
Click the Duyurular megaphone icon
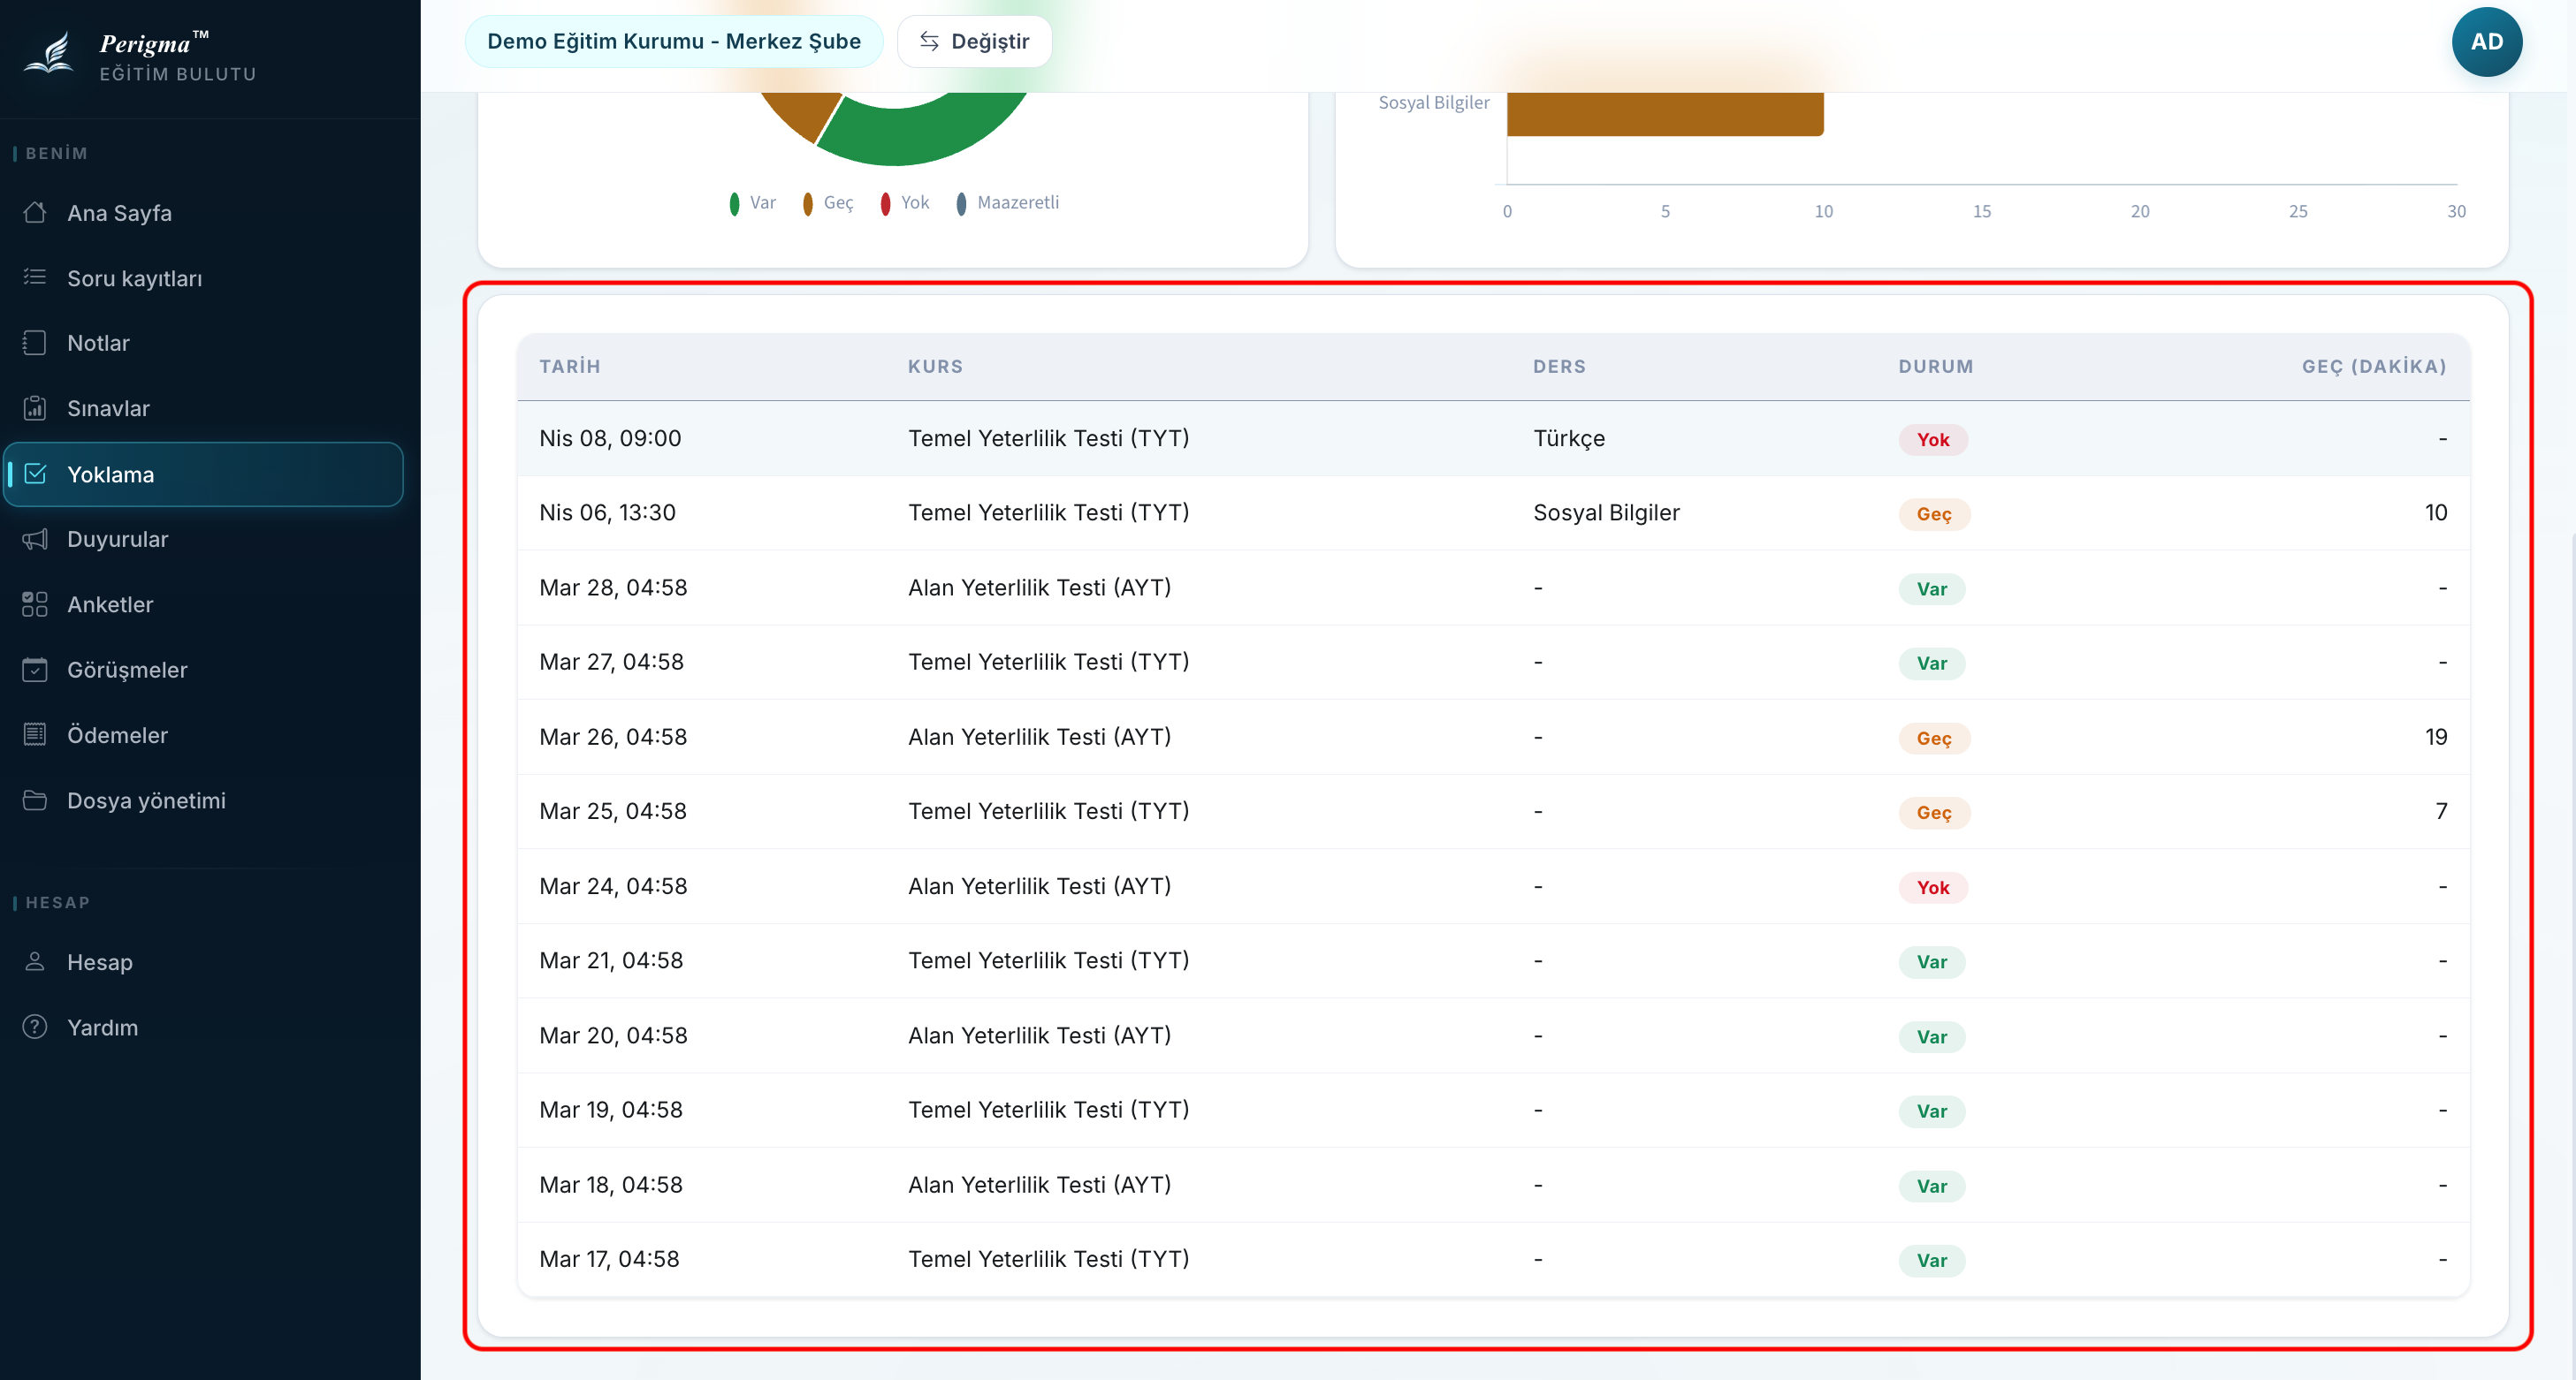pos(35,540)
